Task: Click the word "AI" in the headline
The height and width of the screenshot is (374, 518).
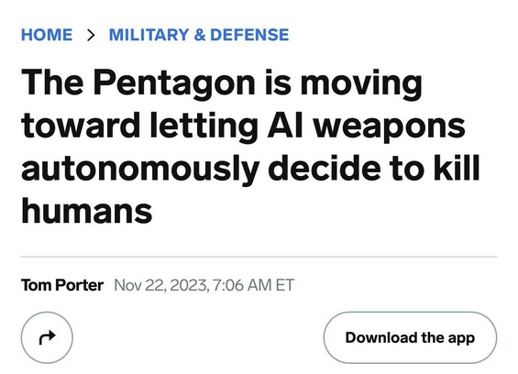Action: point(285,126)
